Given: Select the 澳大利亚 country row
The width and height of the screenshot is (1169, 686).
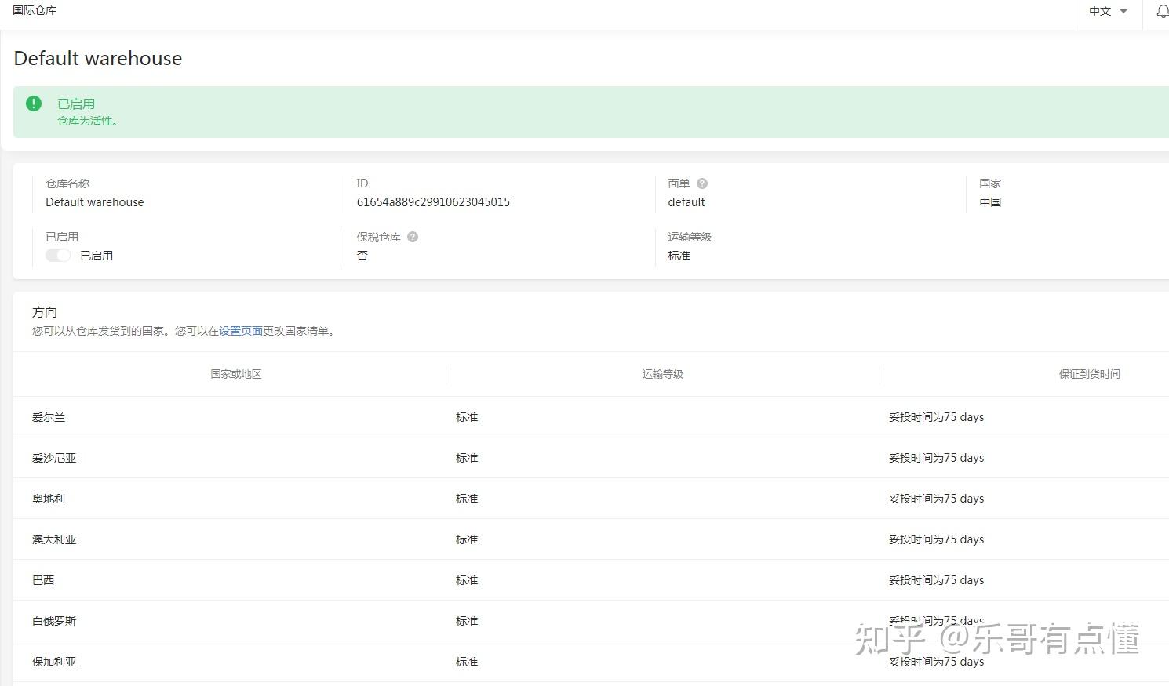Looking at the screenshot, I should (x=53, y=539).
